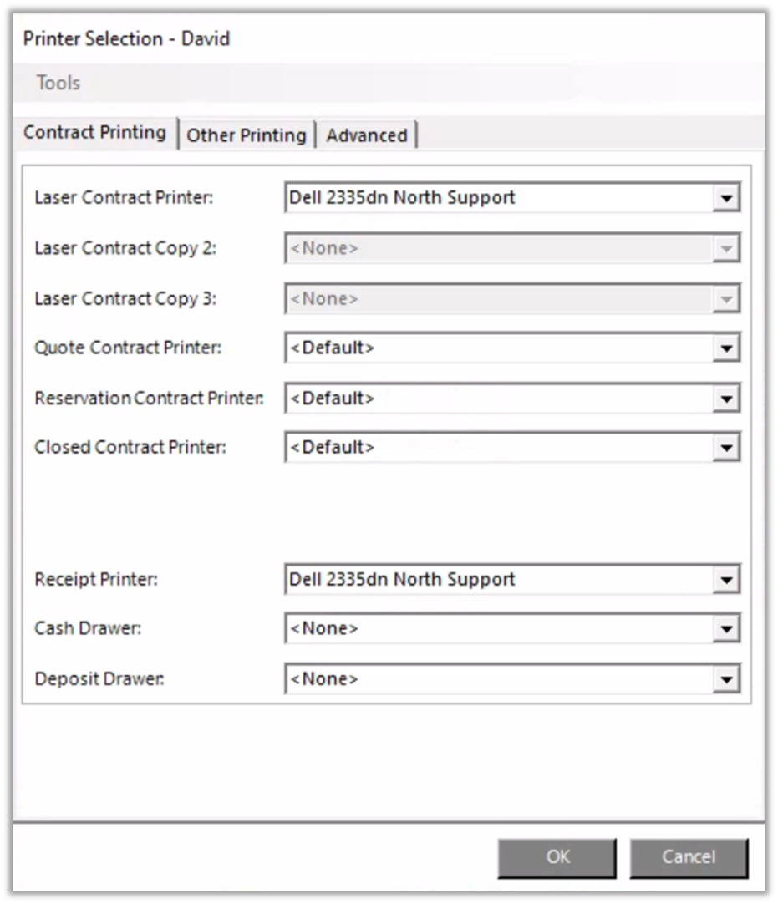The height and width of the screenshot is (904, 778).
Task: Click the Laser Contract Copy 3 dropdown arrow
Action: (x=726, y=299)
